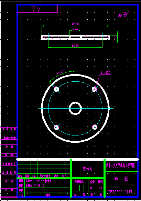The height and width of the screenshot is (201, 141).
Task: Select the date 07.05.12 in the 制图 row
Action: [x=39, y=185]
